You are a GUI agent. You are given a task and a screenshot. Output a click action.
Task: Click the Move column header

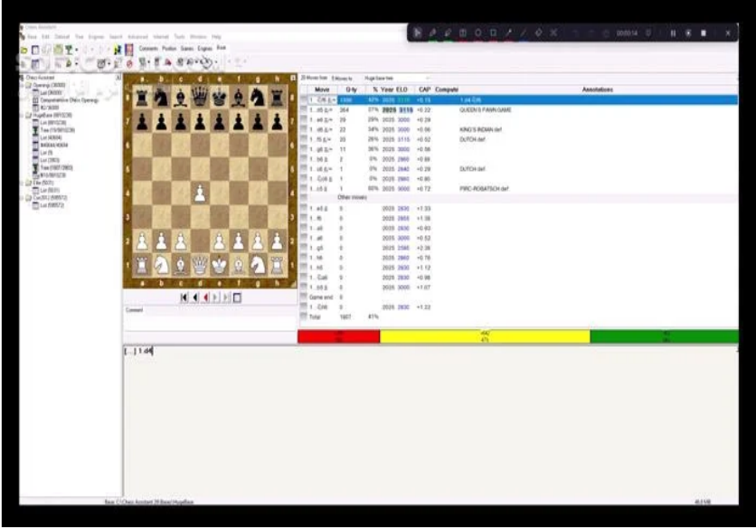pos(322,90)
